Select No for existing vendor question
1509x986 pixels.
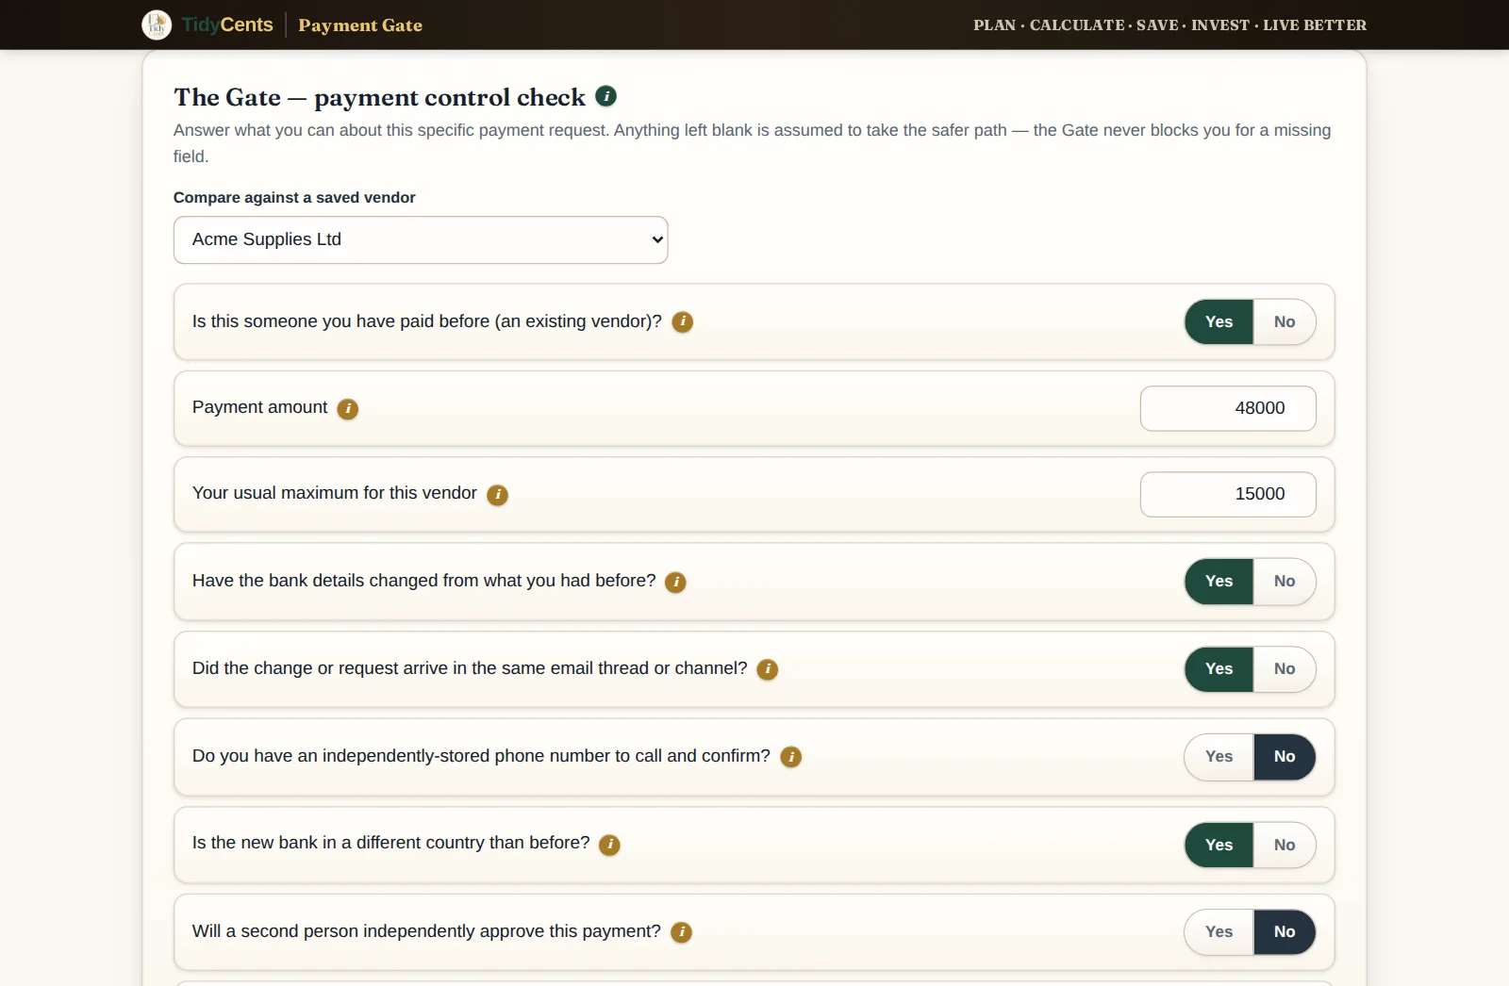click(x=1285, y=322)
